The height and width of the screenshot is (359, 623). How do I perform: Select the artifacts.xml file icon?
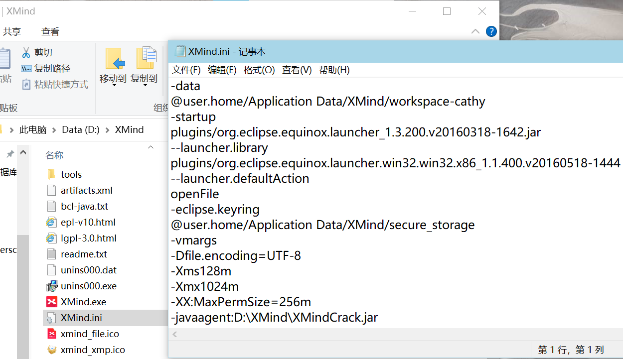point(51,190)
